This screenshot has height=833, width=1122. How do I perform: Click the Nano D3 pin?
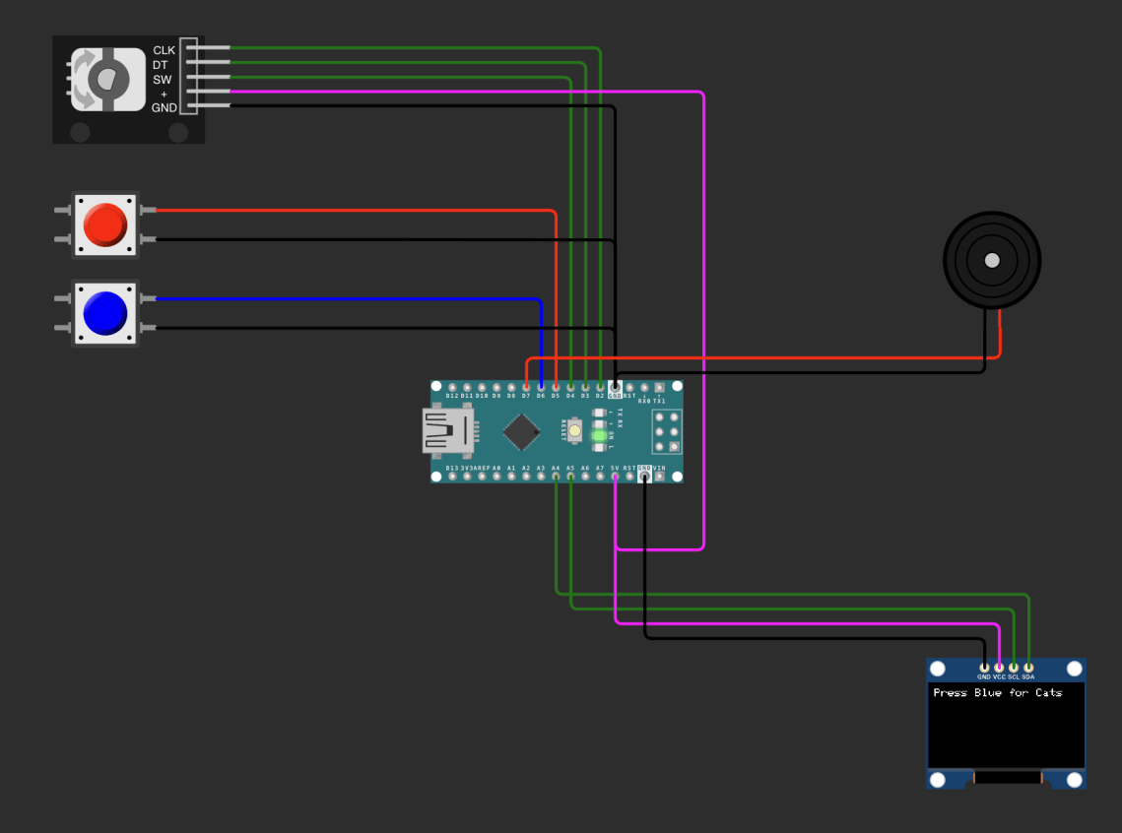click(x=585, y=388)
